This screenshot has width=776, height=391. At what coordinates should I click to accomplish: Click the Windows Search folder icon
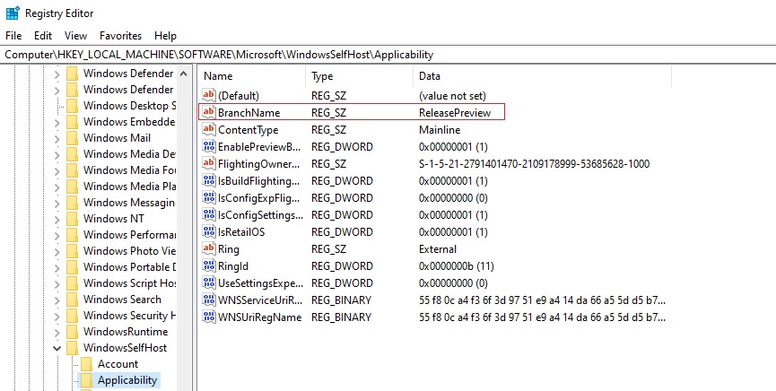73,300
